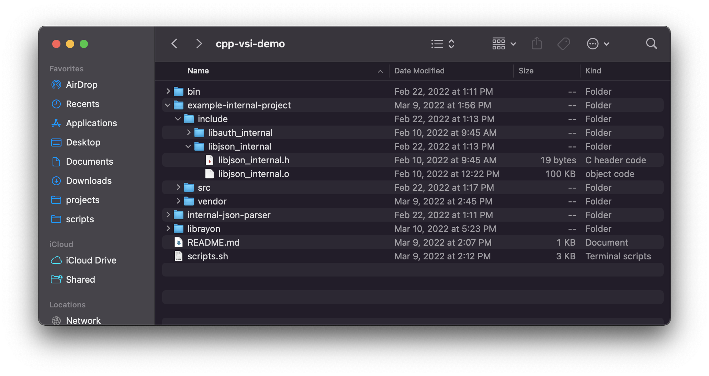Select the libauth_internal folder name
709x376 pixels.
[x=240, y=133]
